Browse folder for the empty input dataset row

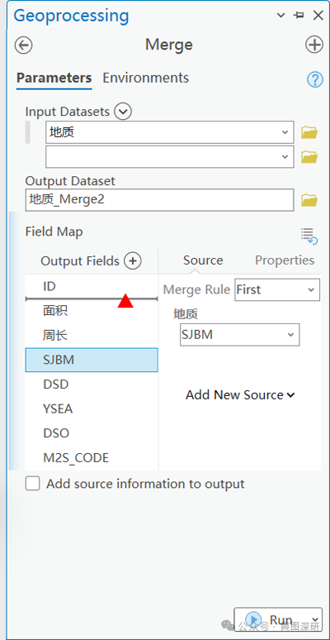[x=309, y=157]
